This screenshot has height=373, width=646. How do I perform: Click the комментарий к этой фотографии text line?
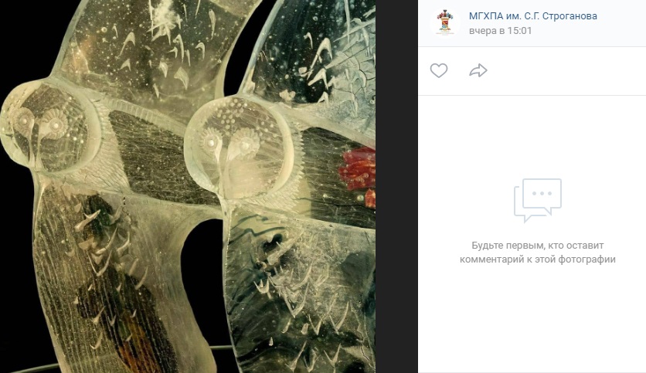(538, 259)
